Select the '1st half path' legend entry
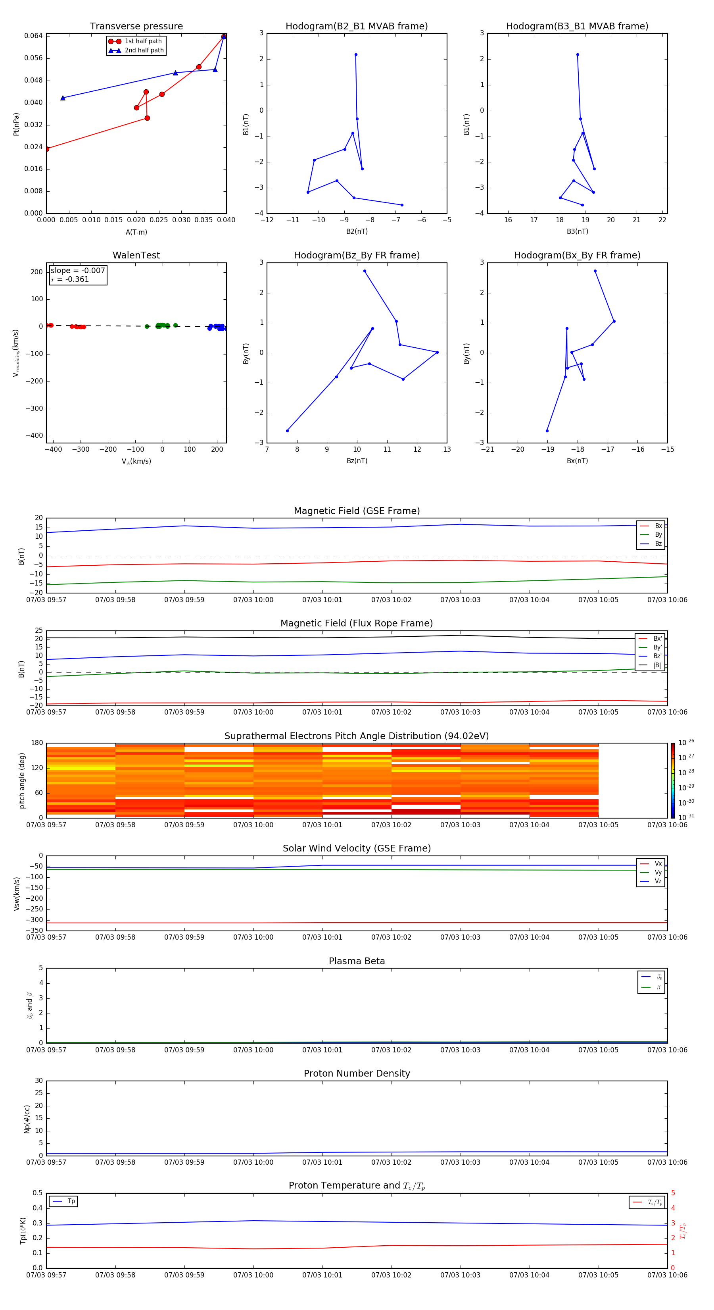This screenshot has width=714, height=1310. [135, 41]
